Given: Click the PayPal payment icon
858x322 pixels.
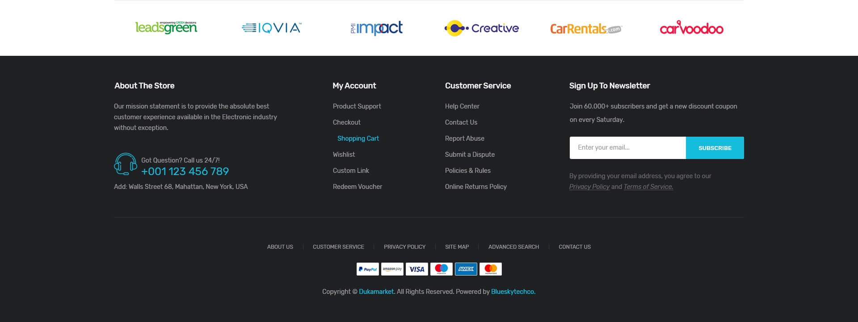Looking at the screenshot, I should pos(367,269).
